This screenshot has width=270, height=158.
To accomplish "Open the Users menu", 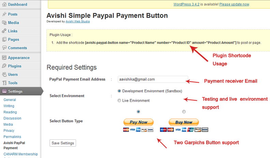I will point(13,75).
